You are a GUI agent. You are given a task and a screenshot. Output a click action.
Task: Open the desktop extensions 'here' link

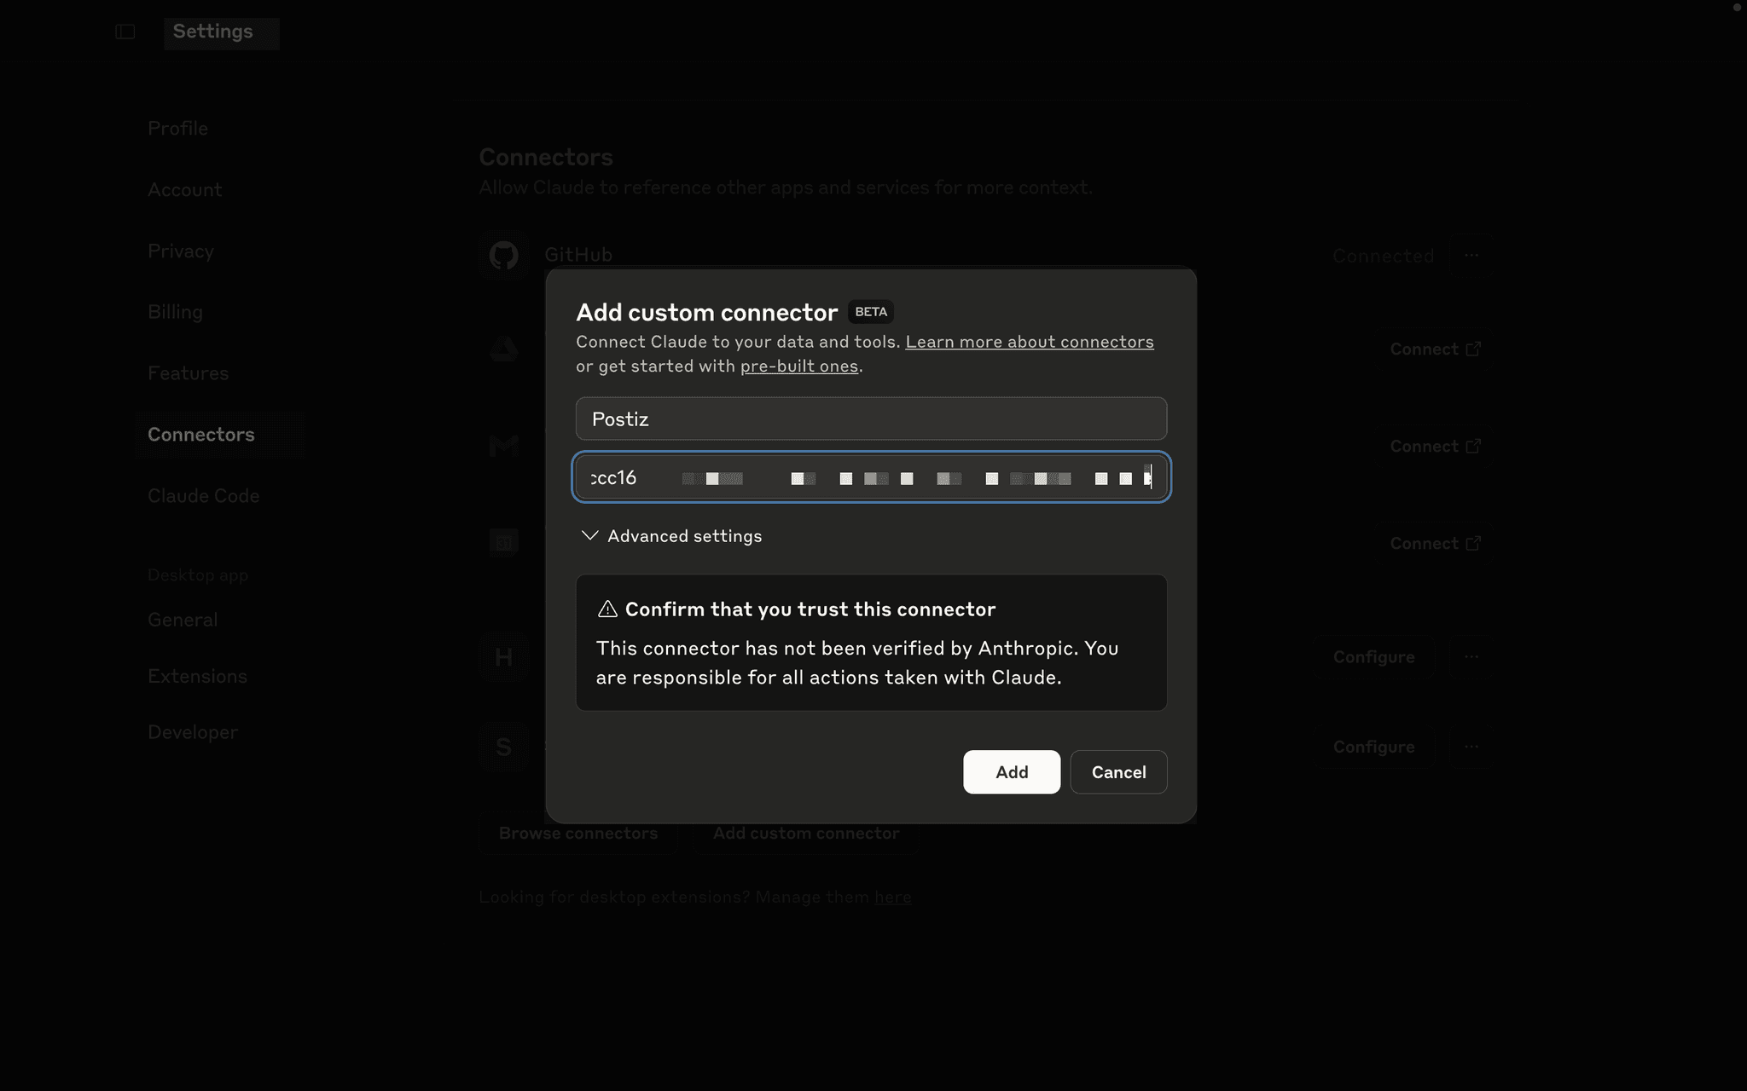pos(893,897)
